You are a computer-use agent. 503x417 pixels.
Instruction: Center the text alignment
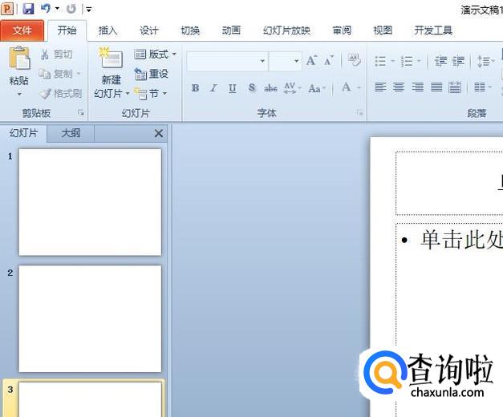[399, 87]
